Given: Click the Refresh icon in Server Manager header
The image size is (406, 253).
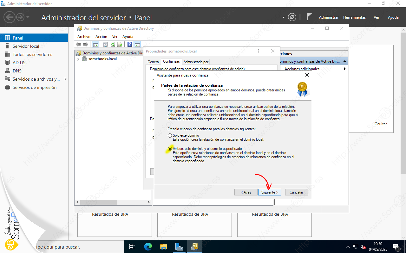Looking at the screenshot, I should point(292,17).
